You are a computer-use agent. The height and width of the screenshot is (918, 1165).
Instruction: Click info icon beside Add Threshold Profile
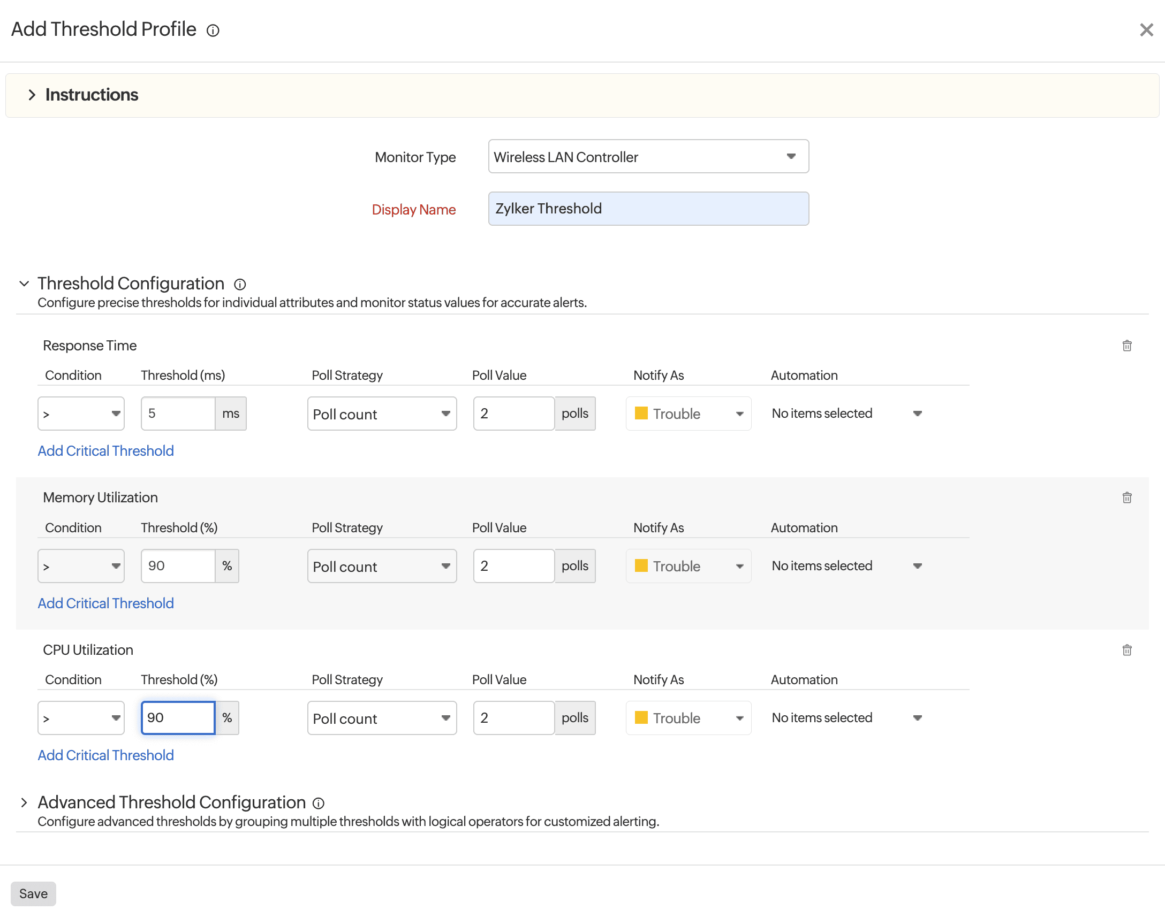[213, 30]
